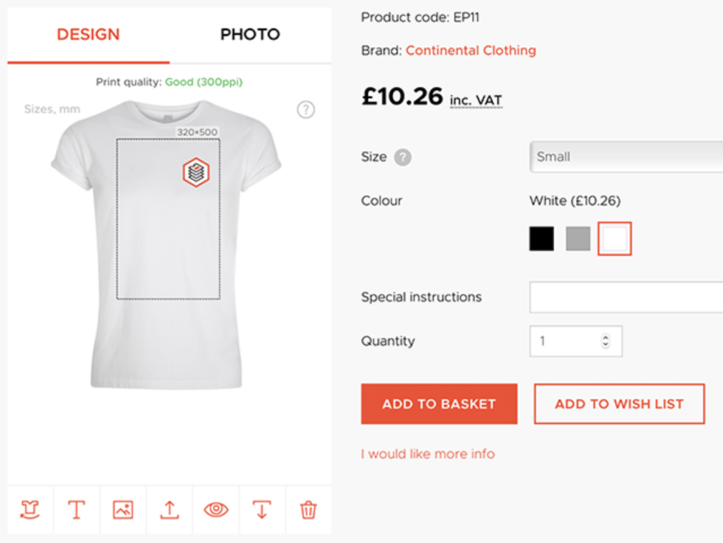Image resolution: width=723 pixels, height=543 pixels.
Task: Download the design using the download icon
Action: click(x=262, y=509)
